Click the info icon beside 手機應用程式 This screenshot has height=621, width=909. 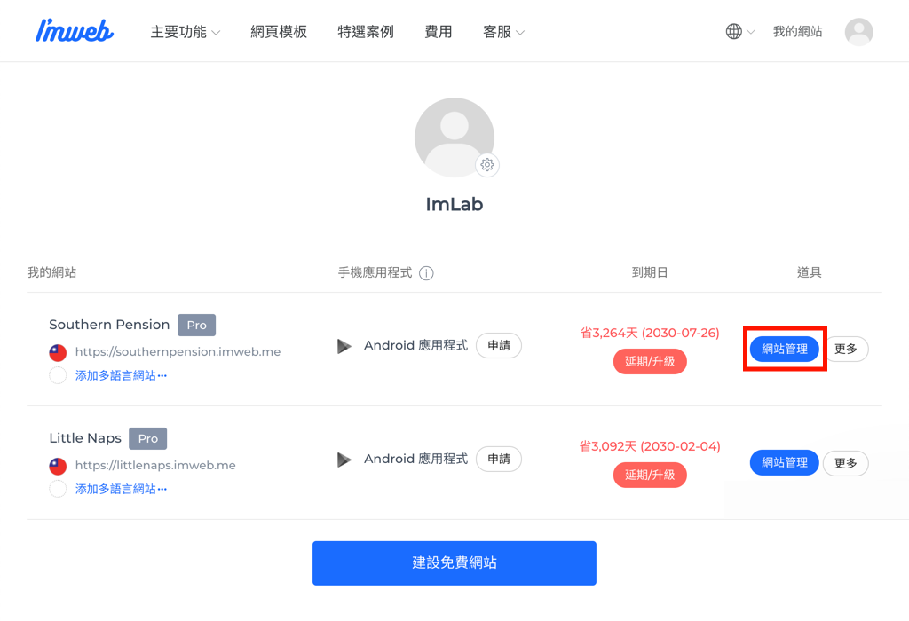tap(426, 273)
